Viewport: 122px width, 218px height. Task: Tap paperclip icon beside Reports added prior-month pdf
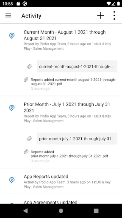26,152
